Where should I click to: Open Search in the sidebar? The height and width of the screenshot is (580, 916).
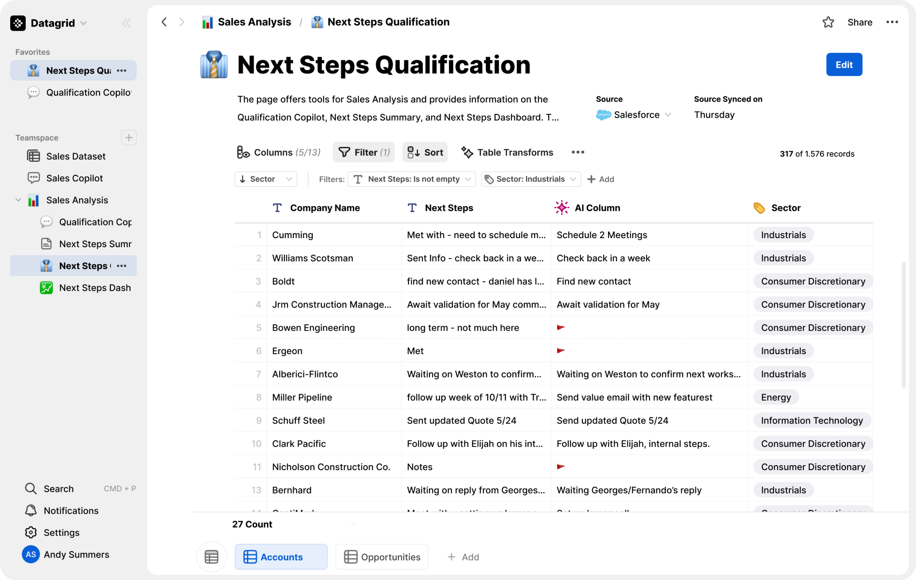[58, 489]
